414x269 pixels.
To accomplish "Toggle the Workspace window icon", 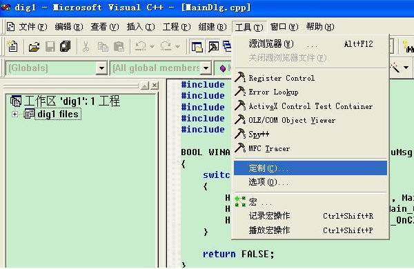I will [x=197, y=47].
